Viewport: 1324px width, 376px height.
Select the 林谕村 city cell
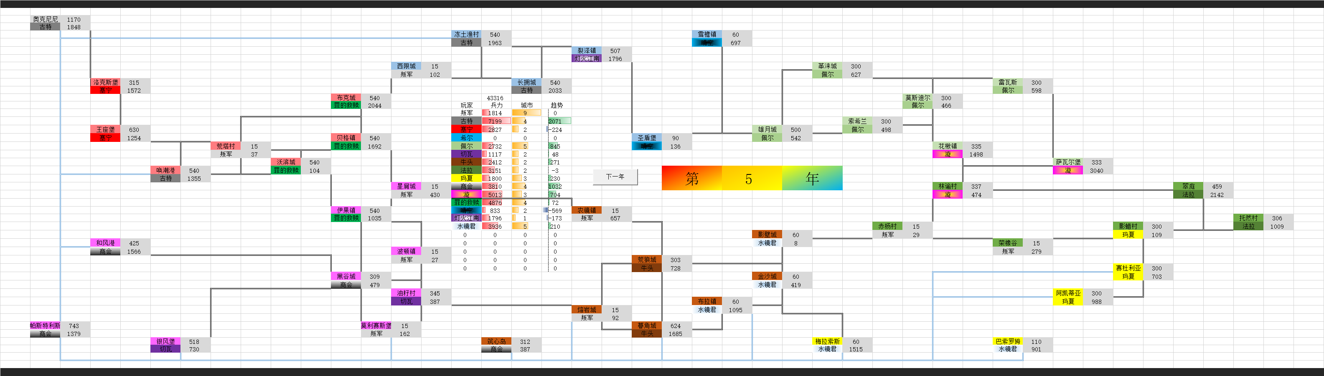(947, 186)
